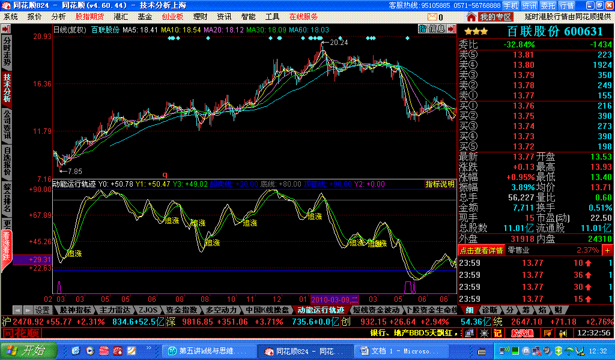Click the gear-like icon beside 记 in status bar
The image size is (615, 360).
point(484,334)
